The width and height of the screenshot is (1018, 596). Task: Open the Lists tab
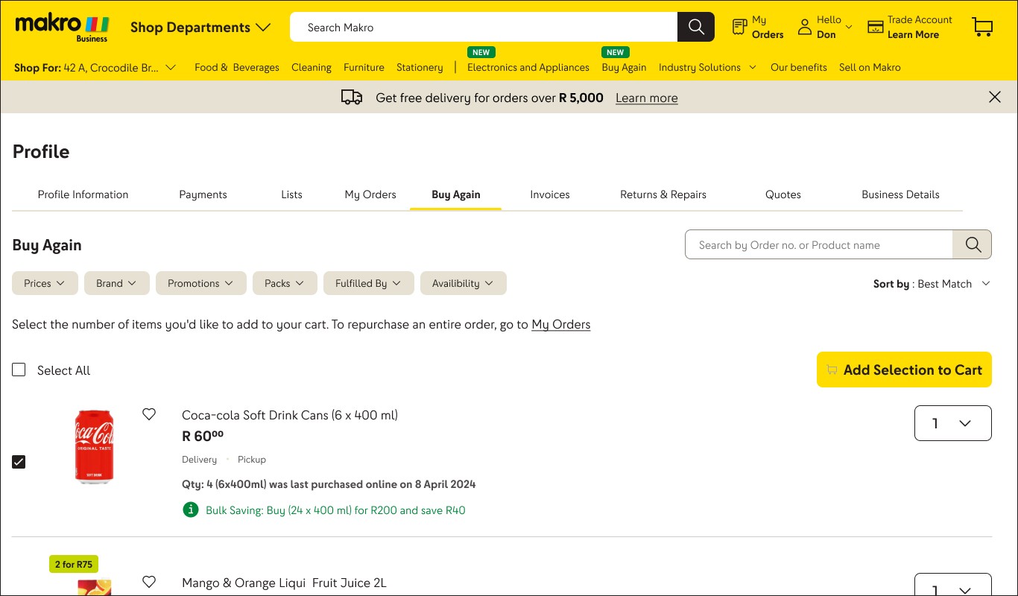tap(291, 194)
